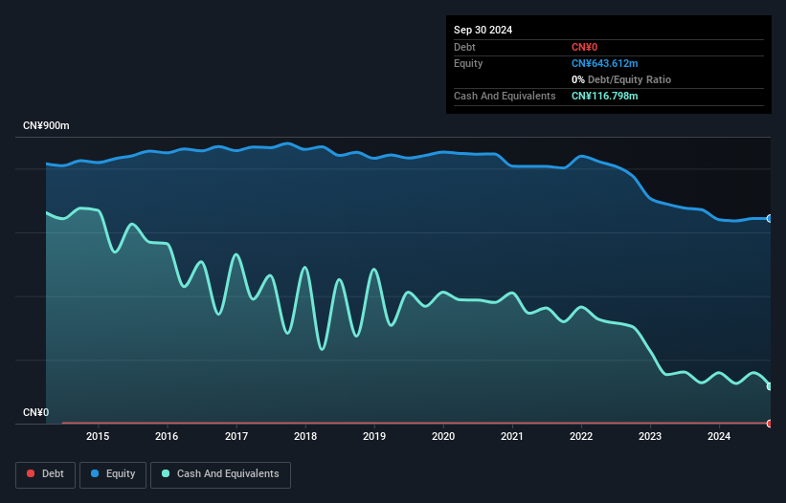The width and height of the screenshot is (786, 503).
Task: Toggle the Cash And Equivalents legend button
Action: [220, 474]
